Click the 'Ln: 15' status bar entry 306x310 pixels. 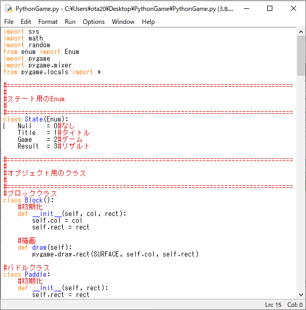(x=273, y=305)
